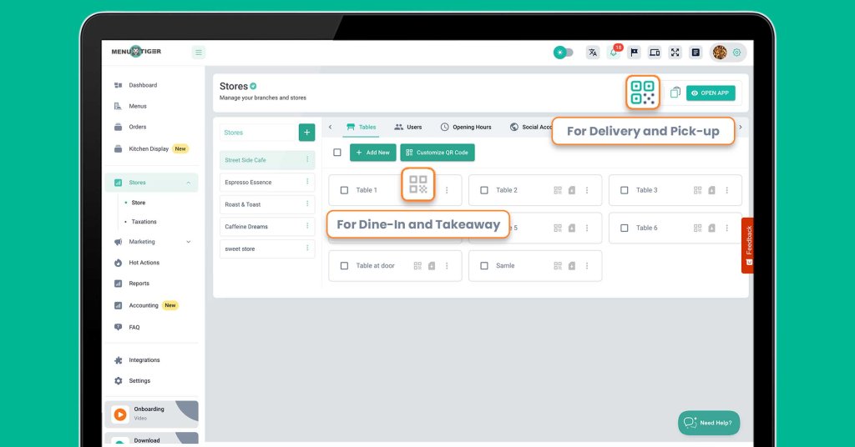This screenshot has height=447, width=855.
Task: Collapse the Stores sidebar section
Action: click(x=188, y=183)
